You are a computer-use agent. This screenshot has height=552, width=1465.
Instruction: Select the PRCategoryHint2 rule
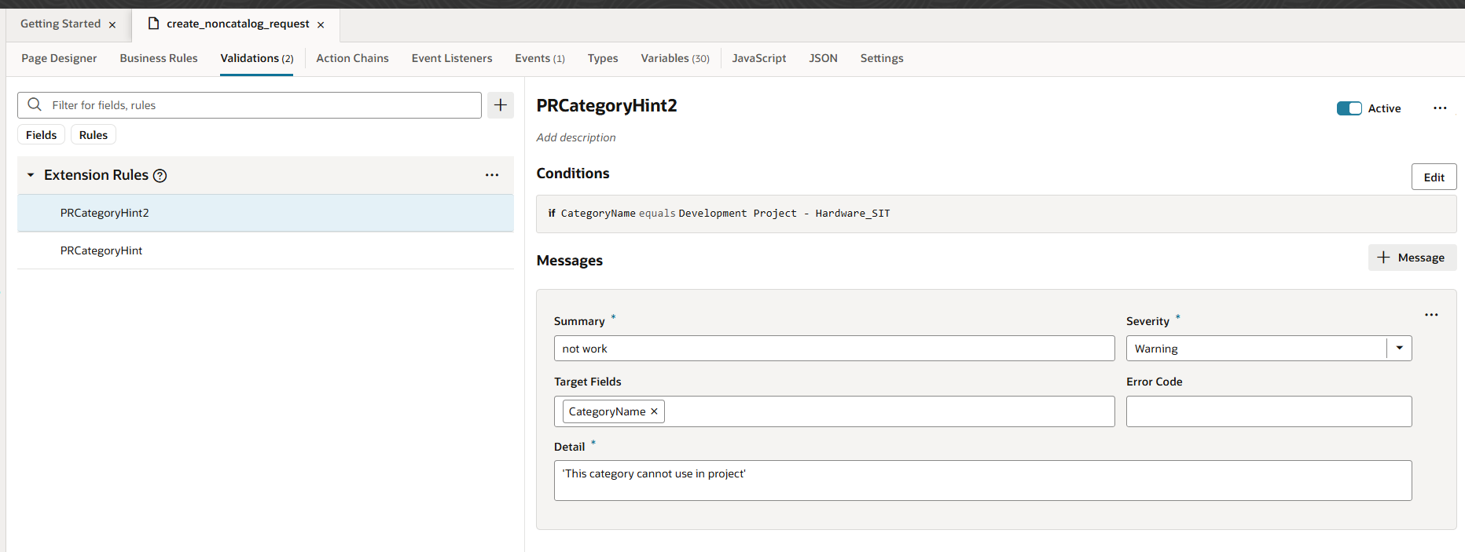pos(266,213)
